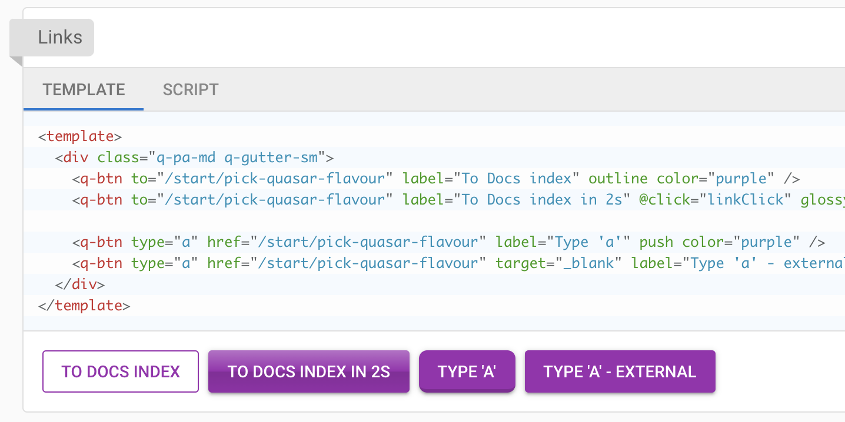Click the opening div tag name in code
Viewport: 845px width, 422px height.
click(x=75, y=158)
